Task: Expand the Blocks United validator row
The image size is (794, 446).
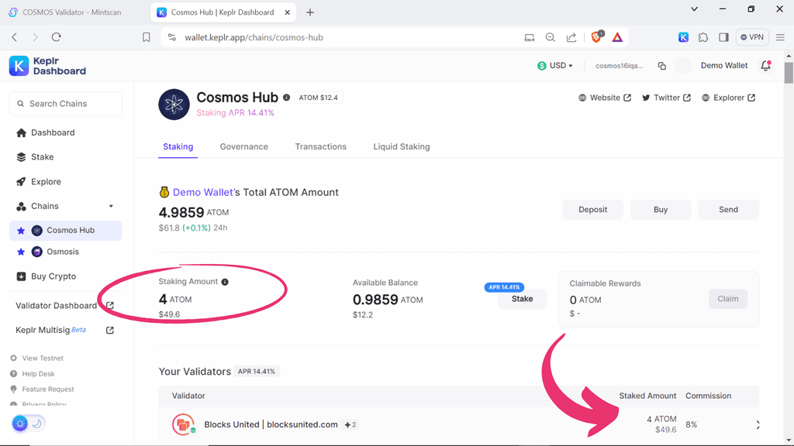Action: click(x=758, y=424)
